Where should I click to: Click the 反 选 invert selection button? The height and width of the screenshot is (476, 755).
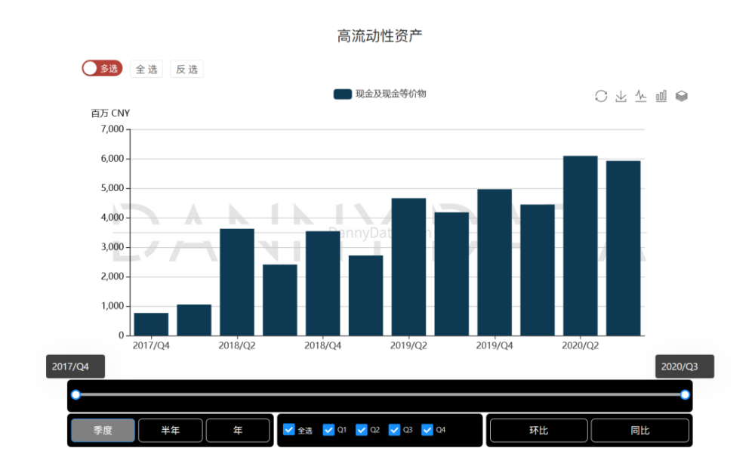pyautogui.click(x=186, y=70)
